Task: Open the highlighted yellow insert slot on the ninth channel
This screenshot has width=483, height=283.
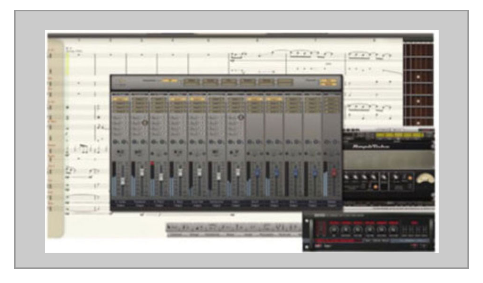Action: click(x=274, y=100)
